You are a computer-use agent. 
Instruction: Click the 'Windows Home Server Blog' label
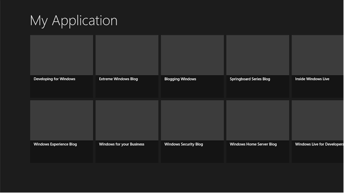click(x=253, y=144)
